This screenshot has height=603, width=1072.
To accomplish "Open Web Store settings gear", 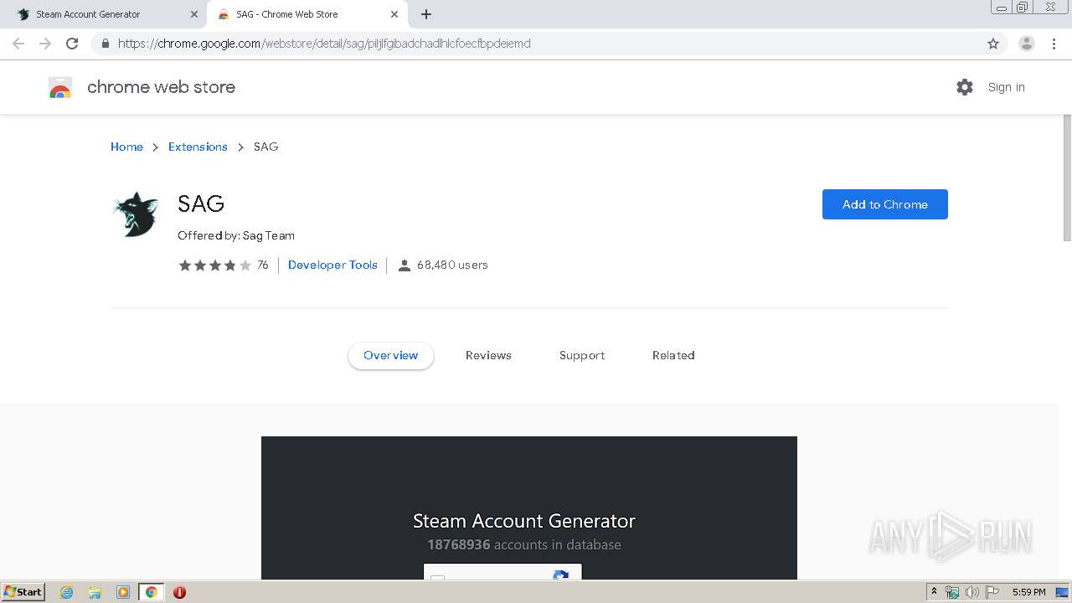I will (965, 87).
